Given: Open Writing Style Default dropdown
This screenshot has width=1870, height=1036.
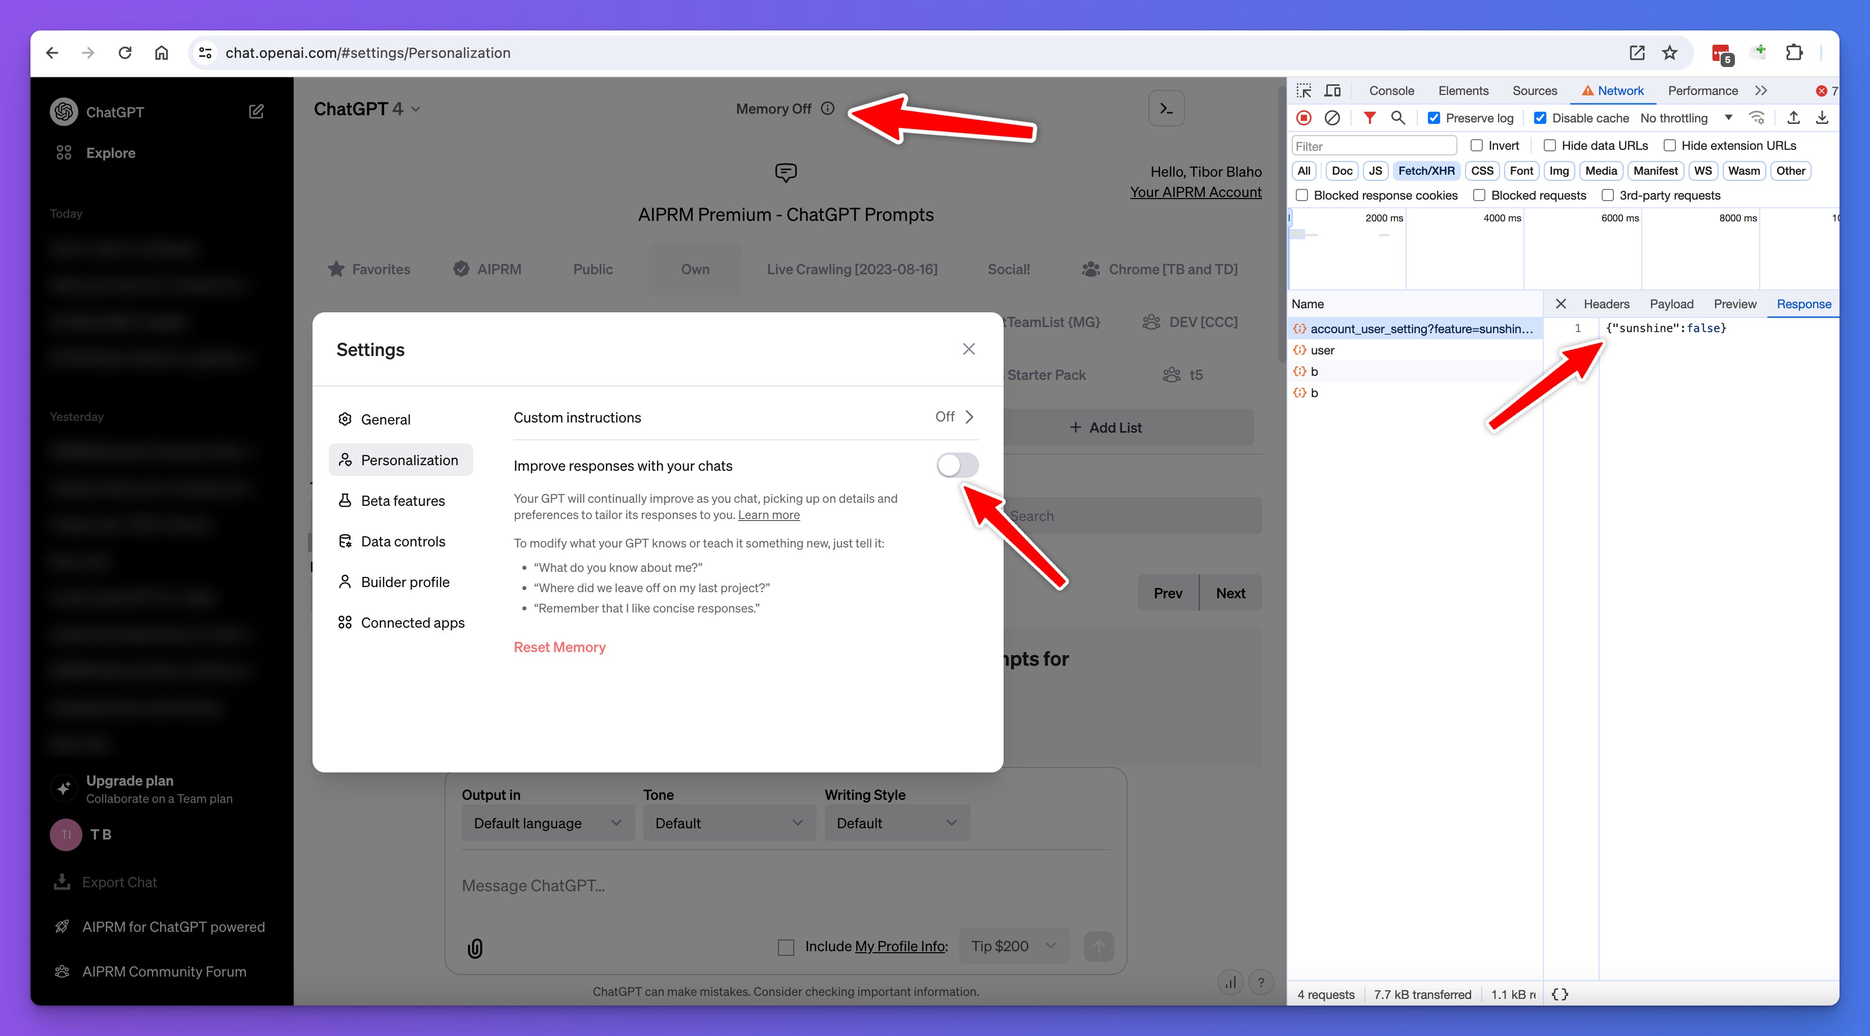Looking at the screenshot, I should click(897, 823).
